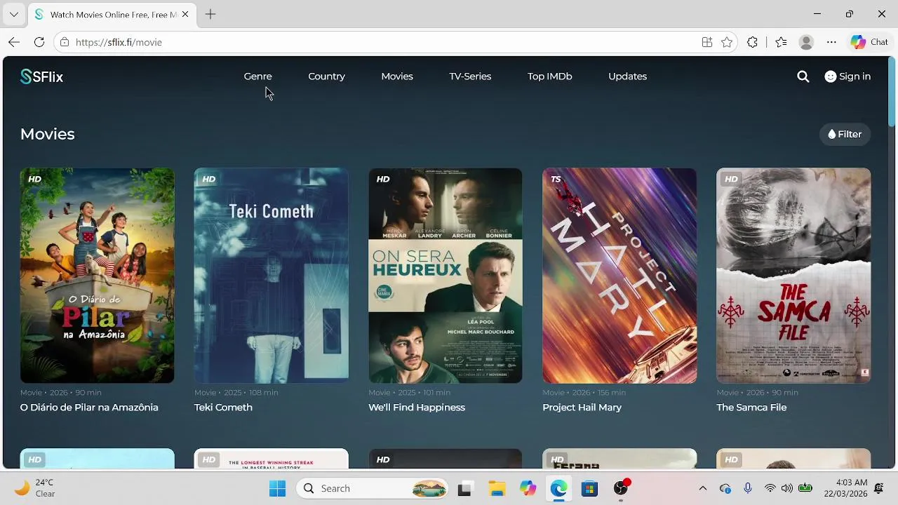
Task: Click the battery tray icon
Action: 805,488
